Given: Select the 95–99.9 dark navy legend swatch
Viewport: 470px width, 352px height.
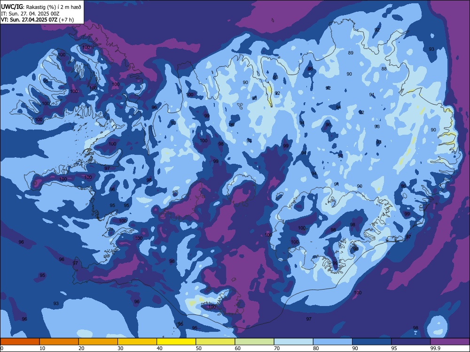Looking at the screenshot, I should coord(411,342).
